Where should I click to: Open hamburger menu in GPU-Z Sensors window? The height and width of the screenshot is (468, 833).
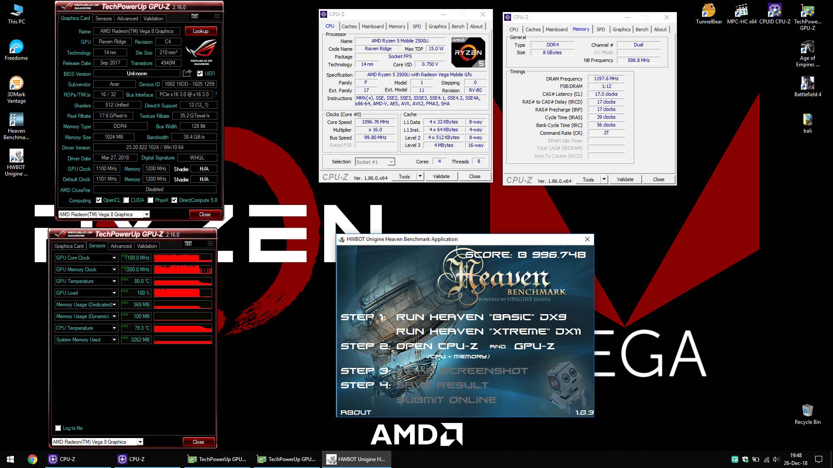(x=210, y=244)
